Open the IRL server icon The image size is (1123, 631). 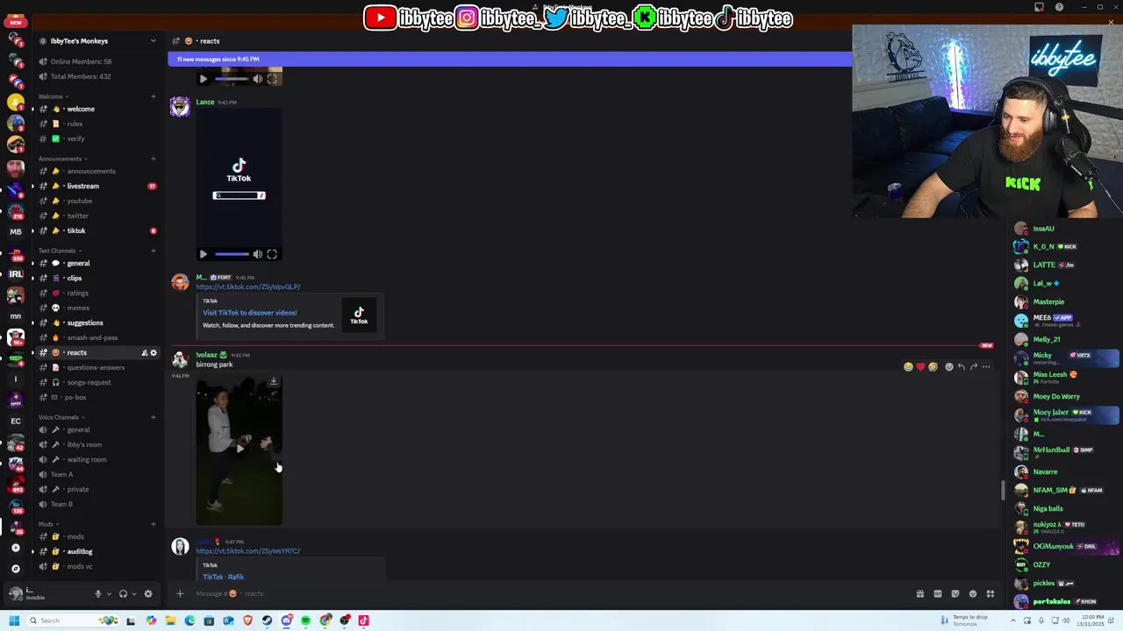click(x=15, y=274)
